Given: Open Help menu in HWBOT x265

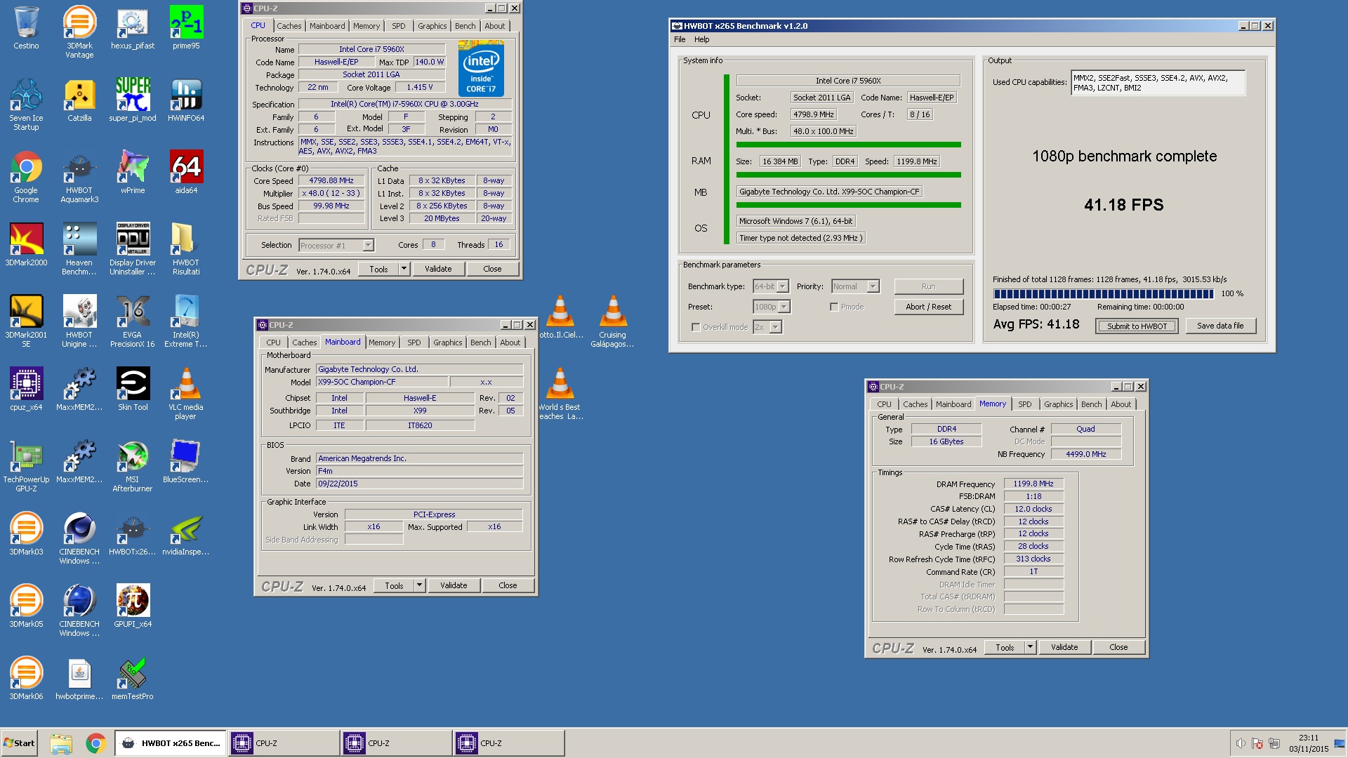Looking at the screenshot, I should tap(701, 39).
